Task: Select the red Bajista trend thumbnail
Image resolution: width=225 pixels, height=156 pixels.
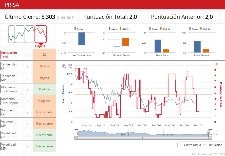Action: coord(41,34)
